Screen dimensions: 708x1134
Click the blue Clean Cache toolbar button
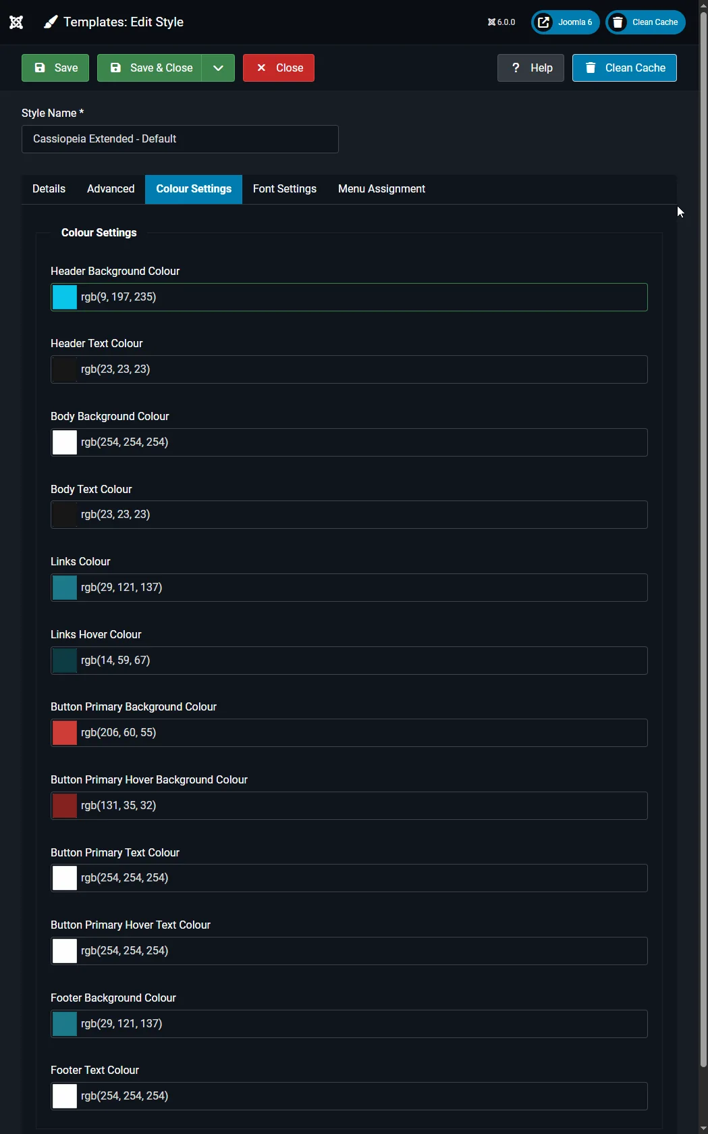(624, 68)
